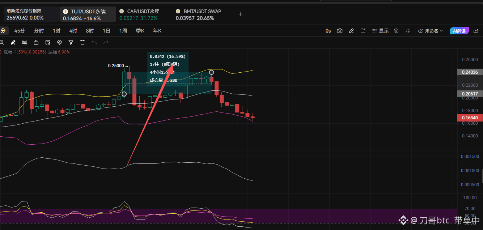Click the lower-left measurement anchor circle
The width and height of the screenshot is (483, 230).
tap(124, 94)
